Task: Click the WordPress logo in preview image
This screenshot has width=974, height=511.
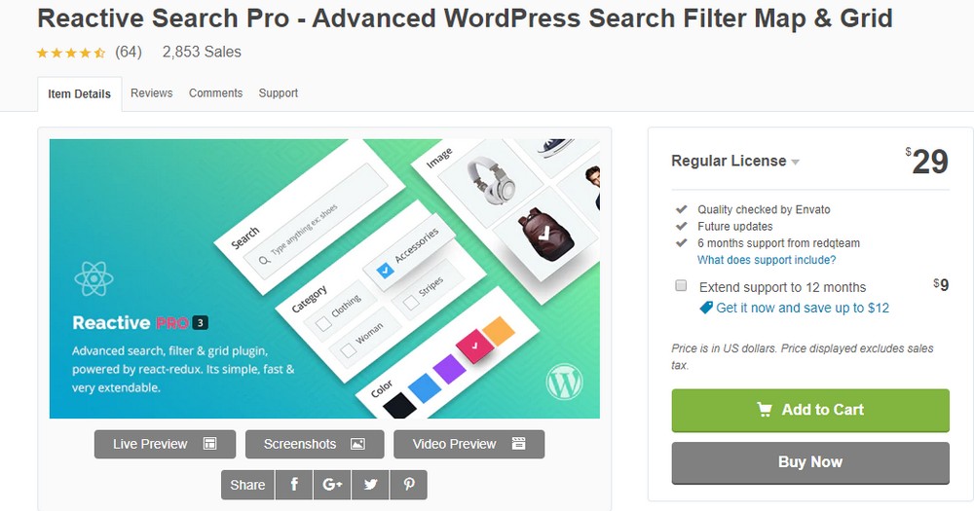Action: click(564, 381)
